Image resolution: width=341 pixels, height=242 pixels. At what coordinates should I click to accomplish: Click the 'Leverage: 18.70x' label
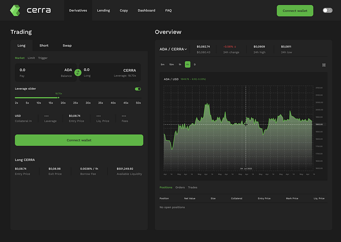coord(125,76)
